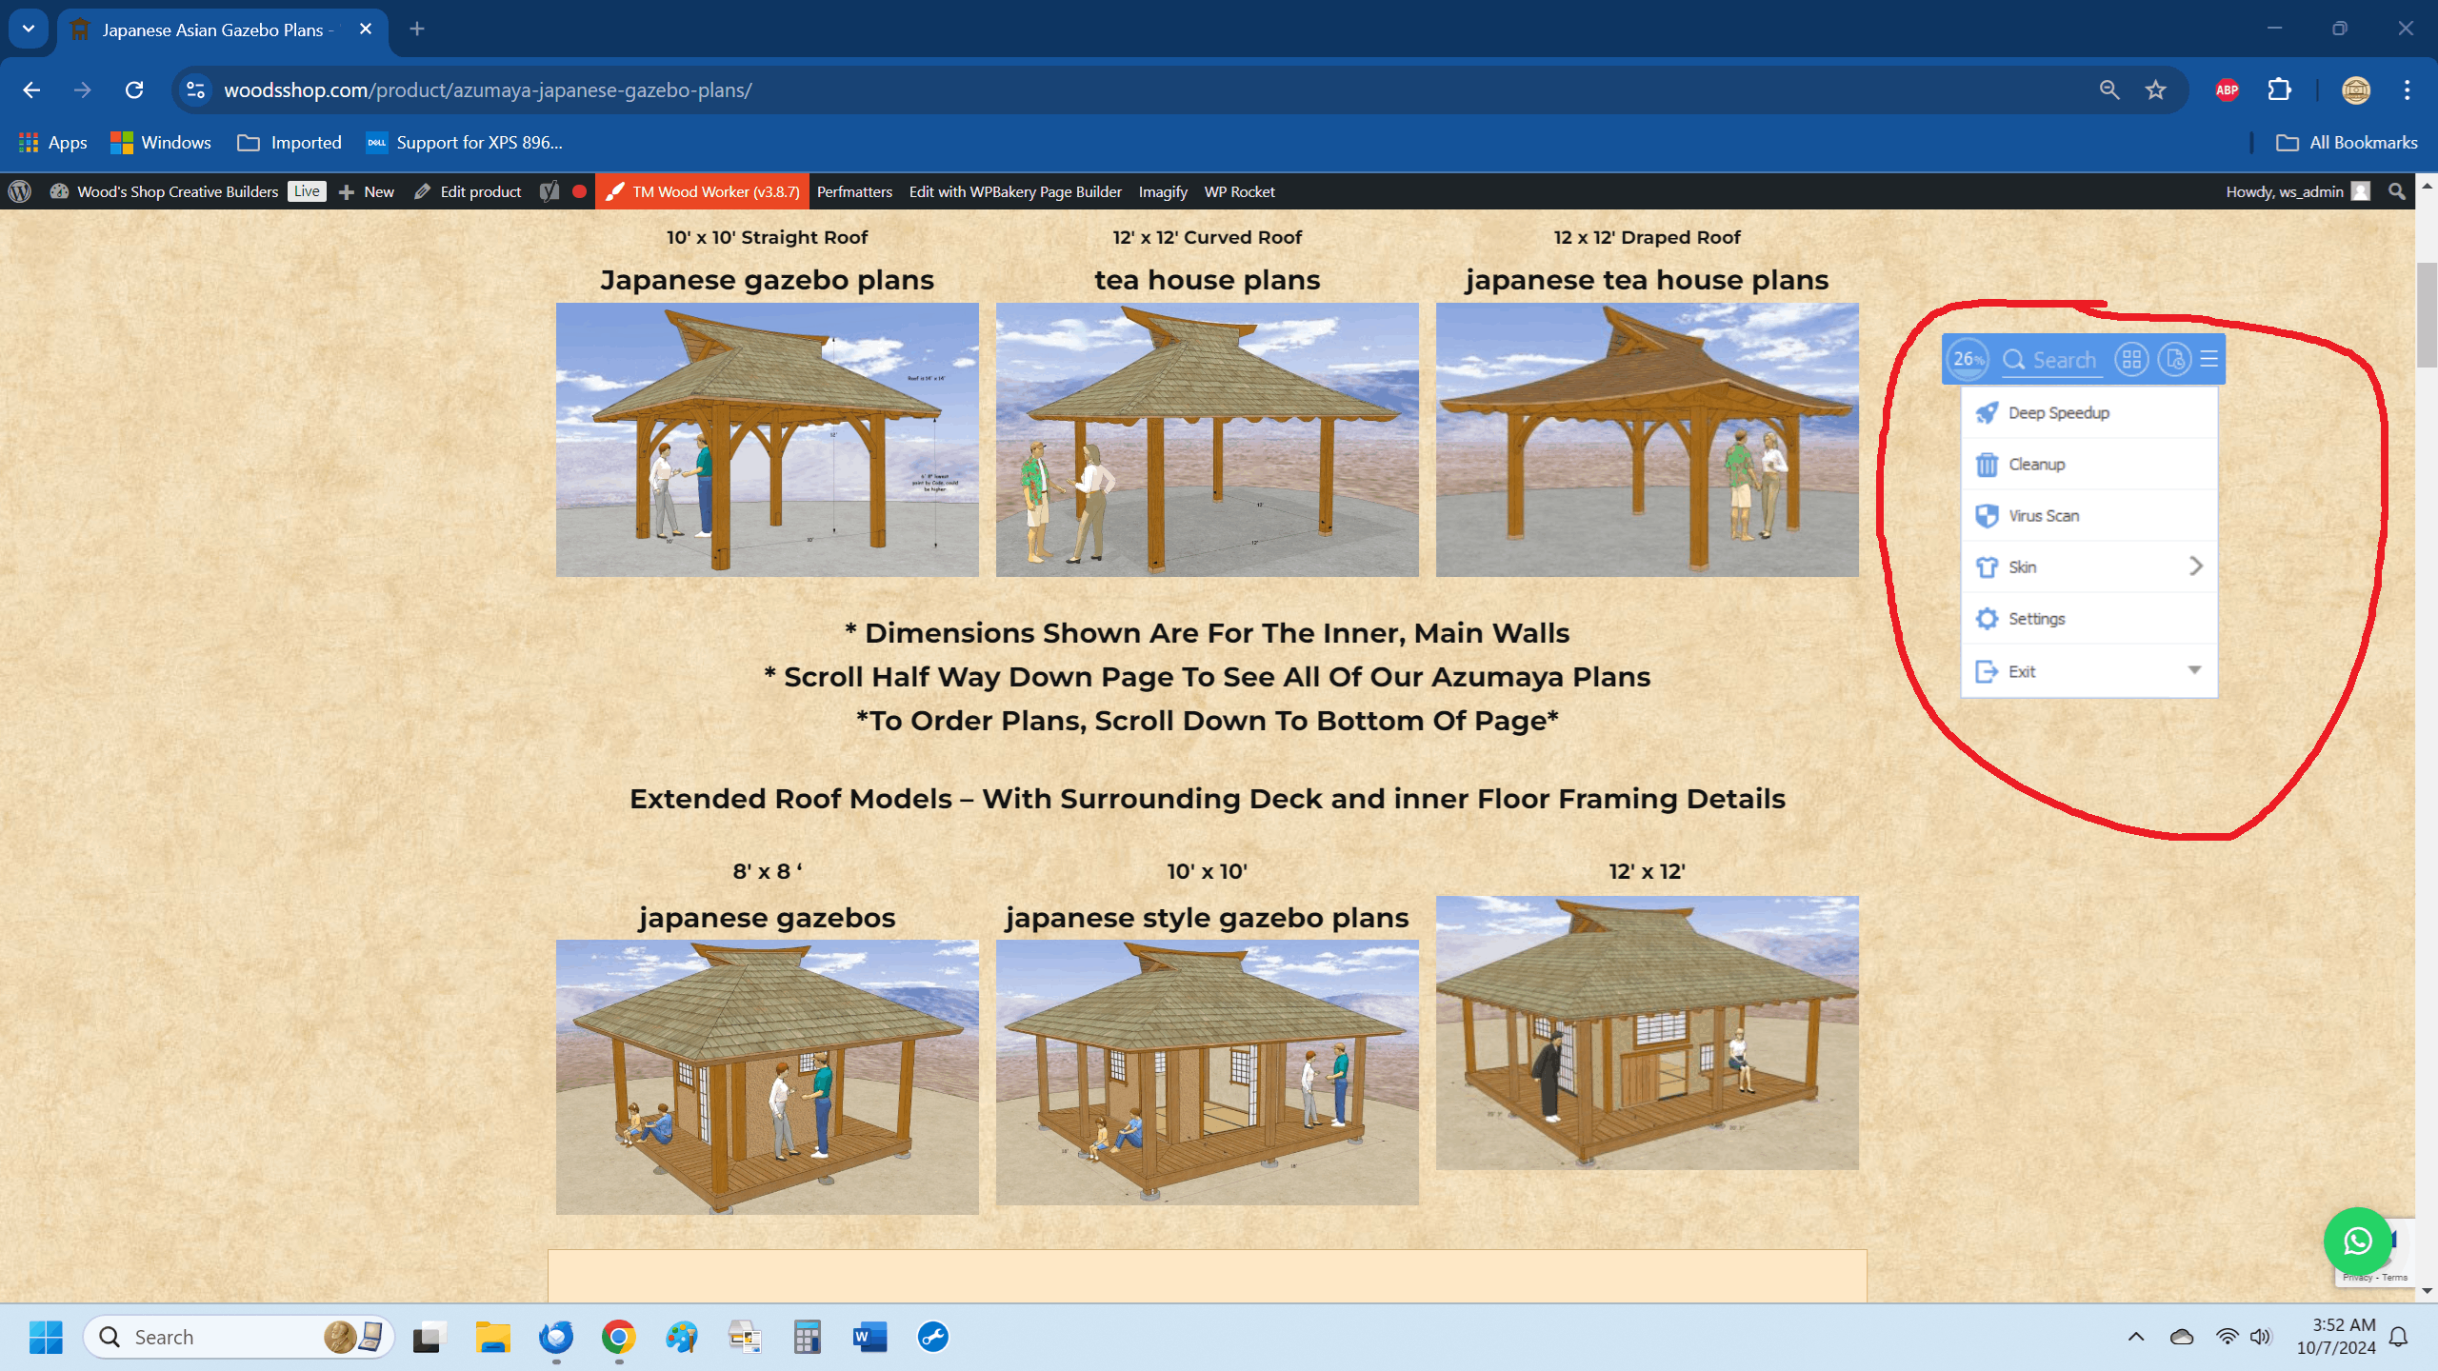Open the WhatsApp chat floating button

(x=2357, y=1241)
